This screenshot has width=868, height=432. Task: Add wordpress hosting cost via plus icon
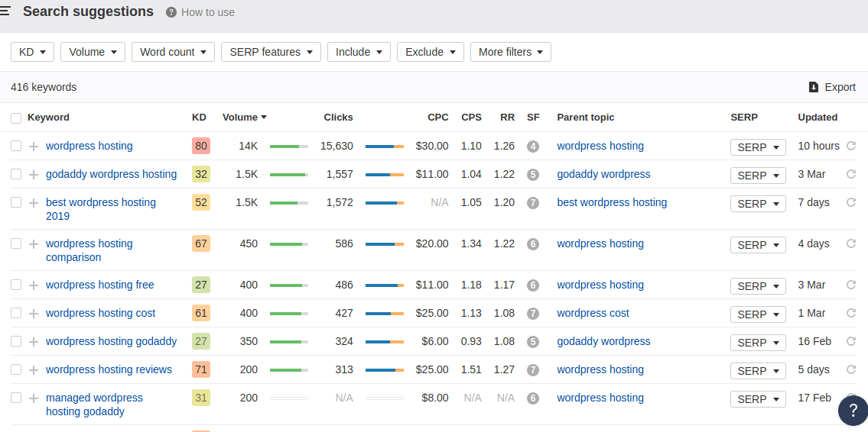(x=34, y=314)
